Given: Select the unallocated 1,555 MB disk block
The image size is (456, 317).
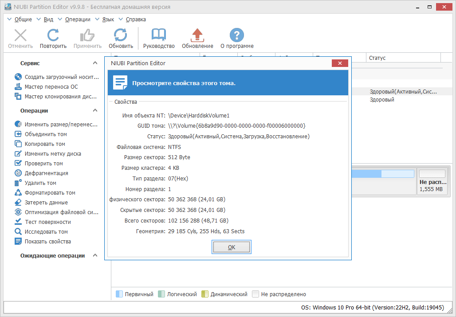Looking at the screenshot, I should [432, 182].
